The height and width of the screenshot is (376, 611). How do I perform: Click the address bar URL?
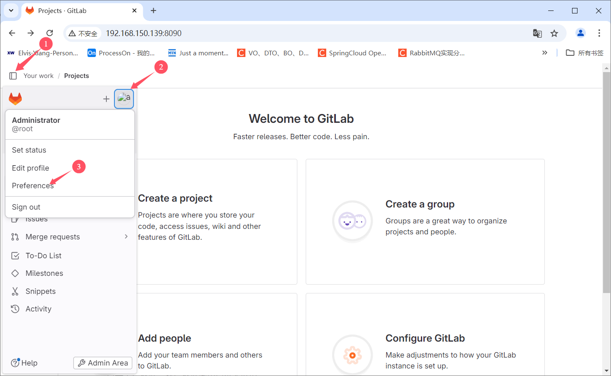[x=144, y=33]
